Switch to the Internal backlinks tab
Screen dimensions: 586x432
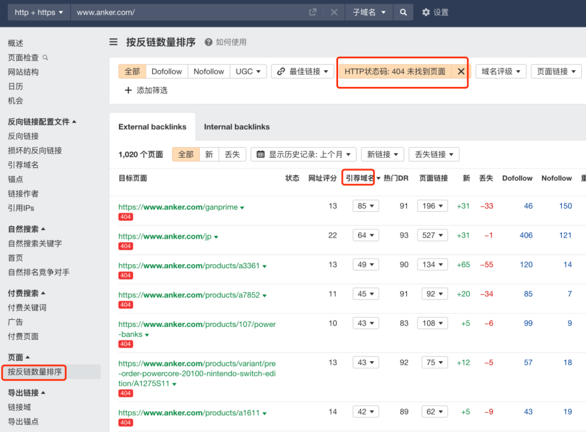(x=237, y=127)
